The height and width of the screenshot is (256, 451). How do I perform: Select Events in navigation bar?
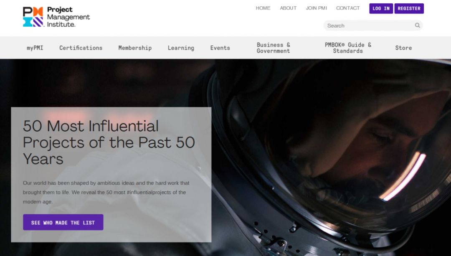coord(220,48)
